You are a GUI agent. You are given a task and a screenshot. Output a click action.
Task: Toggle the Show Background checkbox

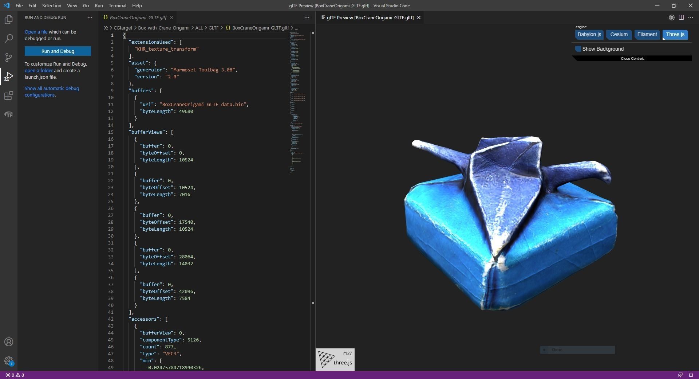[578, 49]
